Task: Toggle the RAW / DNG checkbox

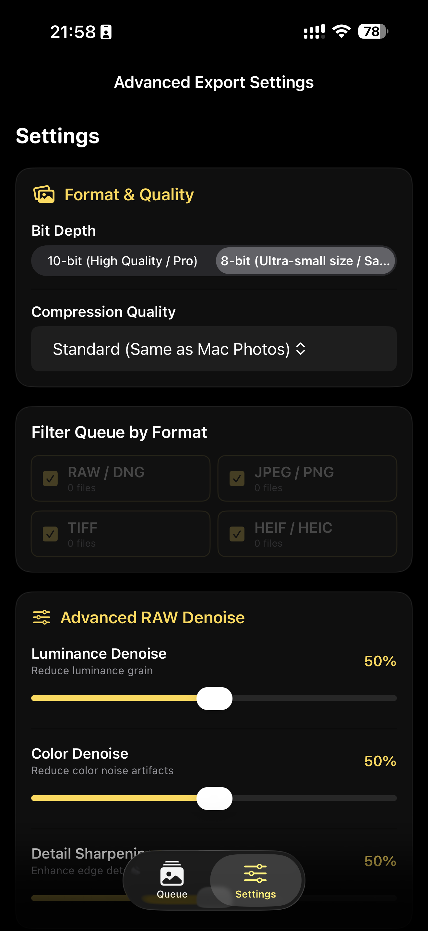Action: 50,478
